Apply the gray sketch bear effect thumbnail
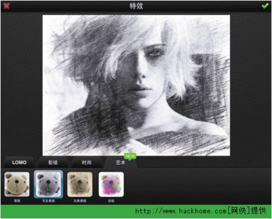The height and width of the screenshot is (219, 272). (49, 185)
